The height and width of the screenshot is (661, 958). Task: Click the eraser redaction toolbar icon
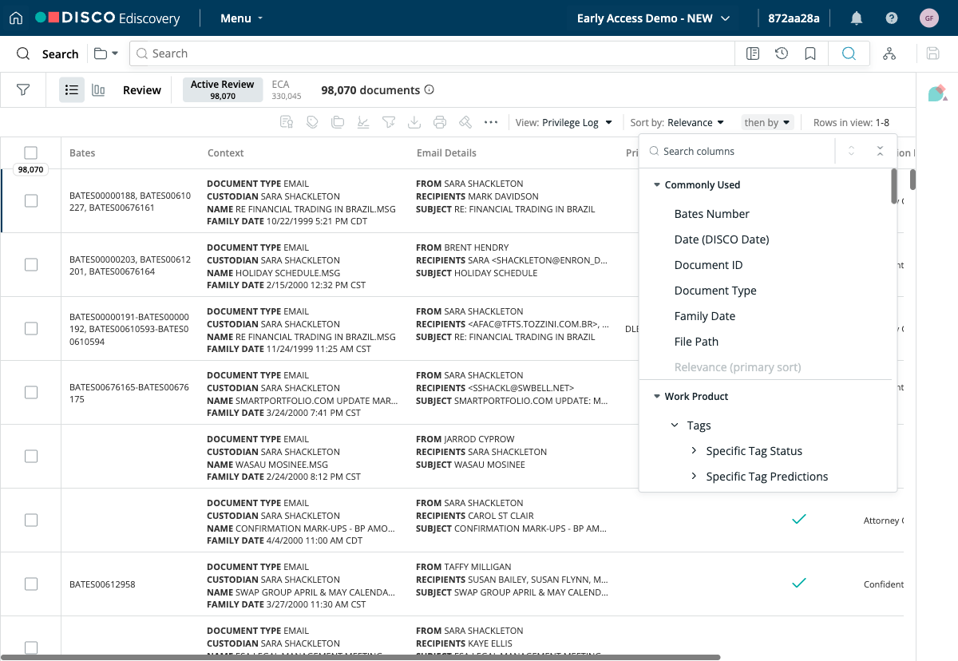pos(465,122)
